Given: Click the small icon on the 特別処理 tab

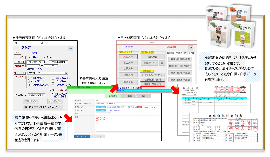Looking at the screenshot, I should coord(184,53).
